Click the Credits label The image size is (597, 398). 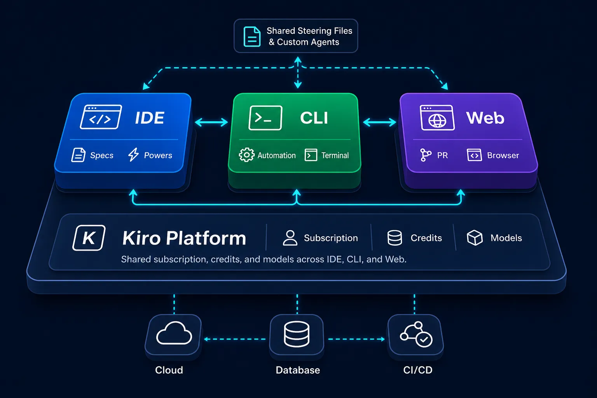click(x=426, y=238)
